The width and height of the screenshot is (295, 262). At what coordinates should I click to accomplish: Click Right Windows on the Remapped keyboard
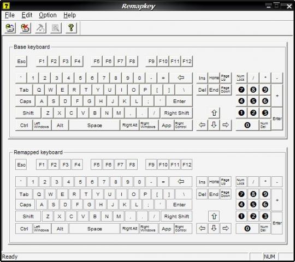[148, 229]
